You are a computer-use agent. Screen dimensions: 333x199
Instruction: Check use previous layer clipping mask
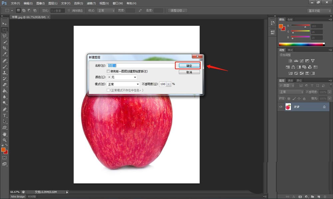point(108,71)
